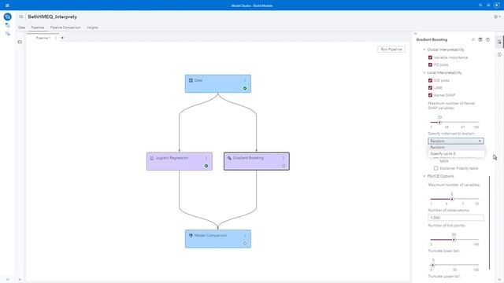Screen dimensions: 504x283
Task: Adjust the PD/ICE Maximum number of variables slider
Action: 452,199
